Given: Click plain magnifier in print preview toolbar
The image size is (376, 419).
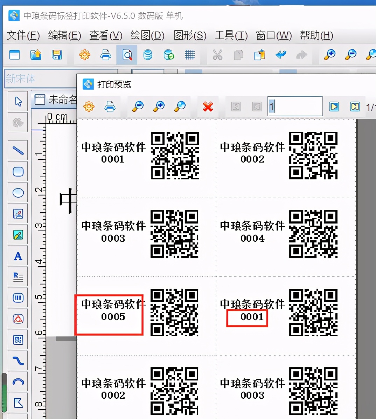Looking at the screenshot, I should [180, 107].
